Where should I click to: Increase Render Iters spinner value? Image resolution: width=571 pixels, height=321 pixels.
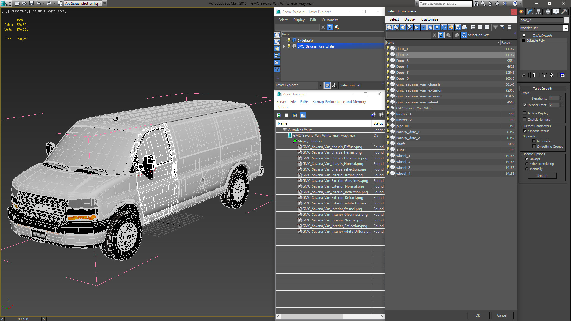(x=562, y=104)
